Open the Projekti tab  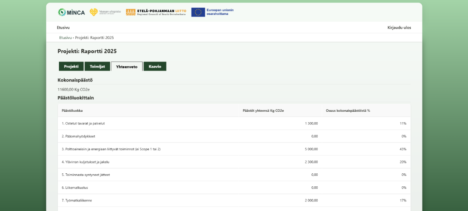[71, 66]
